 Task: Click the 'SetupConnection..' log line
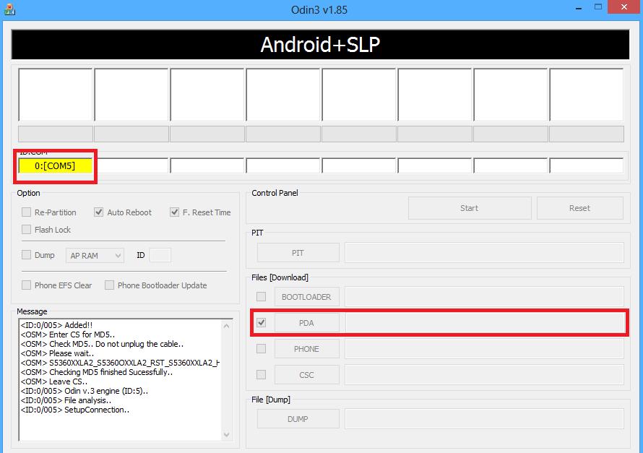[x=75, y=410]
